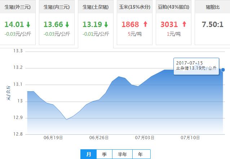This screenshot has width=230, height=159.
Task: Switch chart range to 季
Action: 104,154
